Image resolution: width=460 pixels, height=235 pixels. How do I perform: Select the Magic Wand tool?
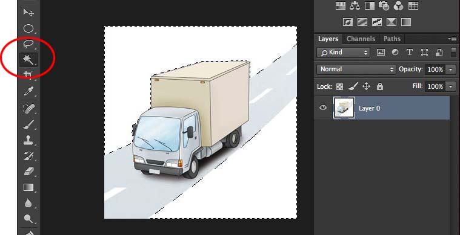(28, 60)
